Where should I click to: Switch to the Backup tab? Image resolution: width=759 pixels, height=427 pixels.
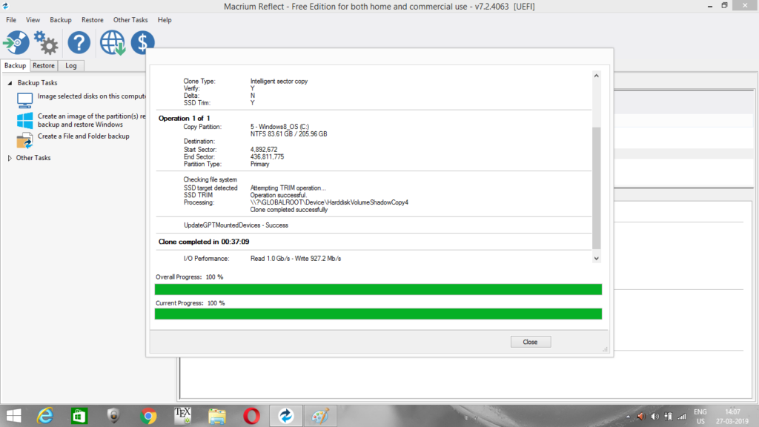click(x=15, y=65)
